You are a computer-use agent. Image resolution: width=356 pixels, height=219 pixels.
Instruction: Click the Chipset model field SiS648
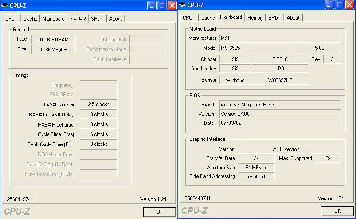[x=280, y=59]
